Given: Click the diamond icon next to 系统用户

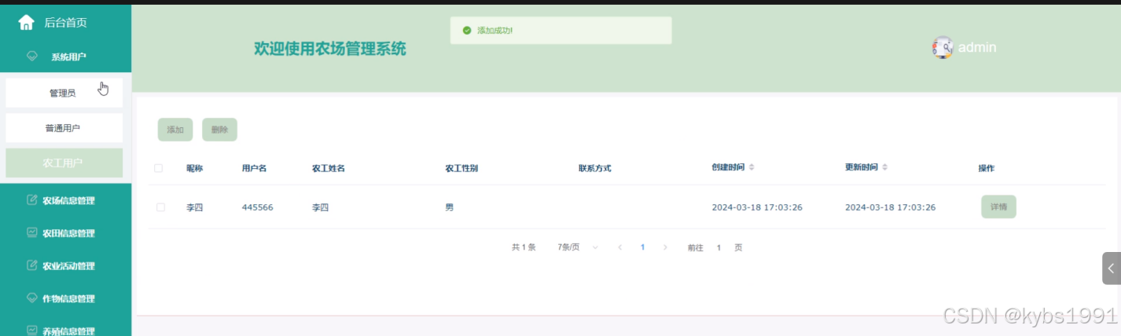Looking at the screenshot, I should coord(32,57).
